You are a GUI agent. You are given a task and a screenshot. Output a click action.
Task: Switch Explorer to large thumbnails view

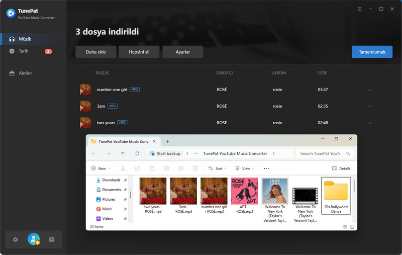click(x=352, y=227)
